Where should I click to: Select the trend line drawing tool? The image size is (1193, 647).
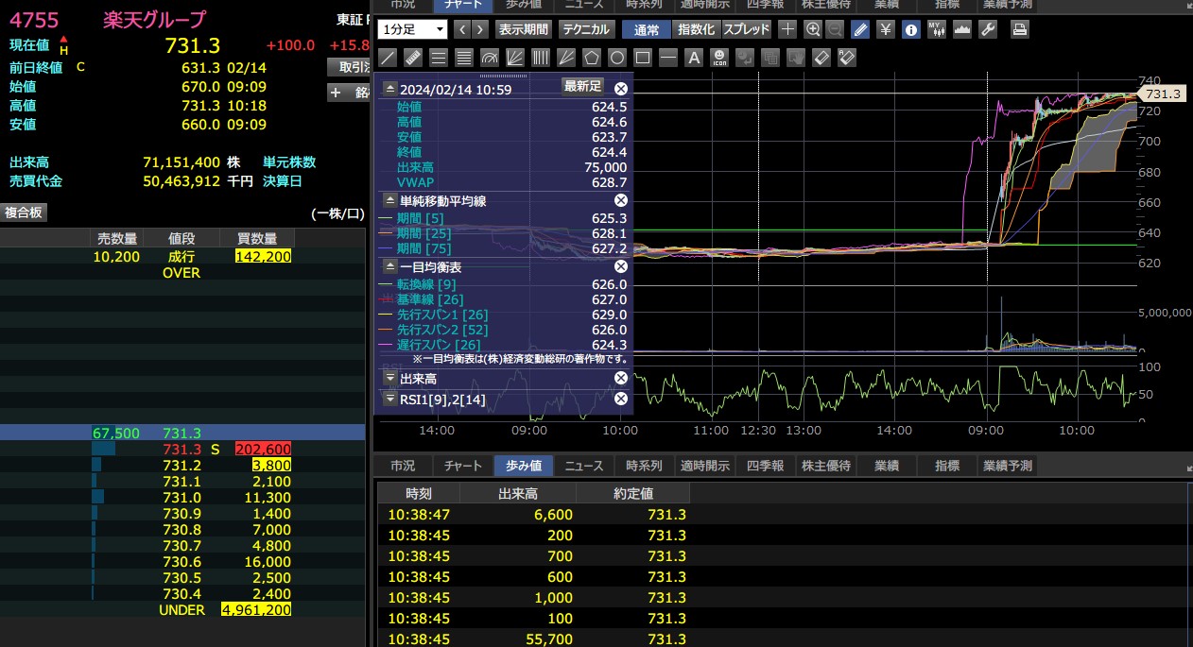click(388, 57)
